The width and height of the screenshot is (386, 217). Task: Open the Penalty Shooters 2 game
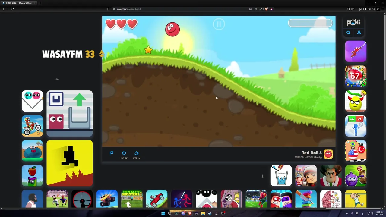pos(132,199)
